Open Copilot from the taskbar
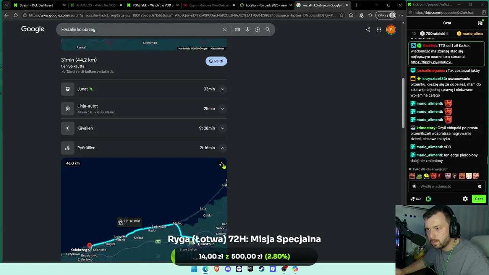The image size is (489, 275). pos(295,269)
